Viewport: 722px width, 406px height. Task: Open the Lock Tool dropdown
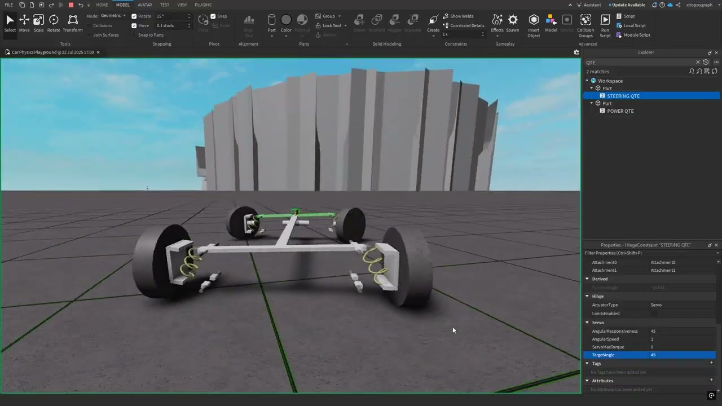click(x=331, y=25)
